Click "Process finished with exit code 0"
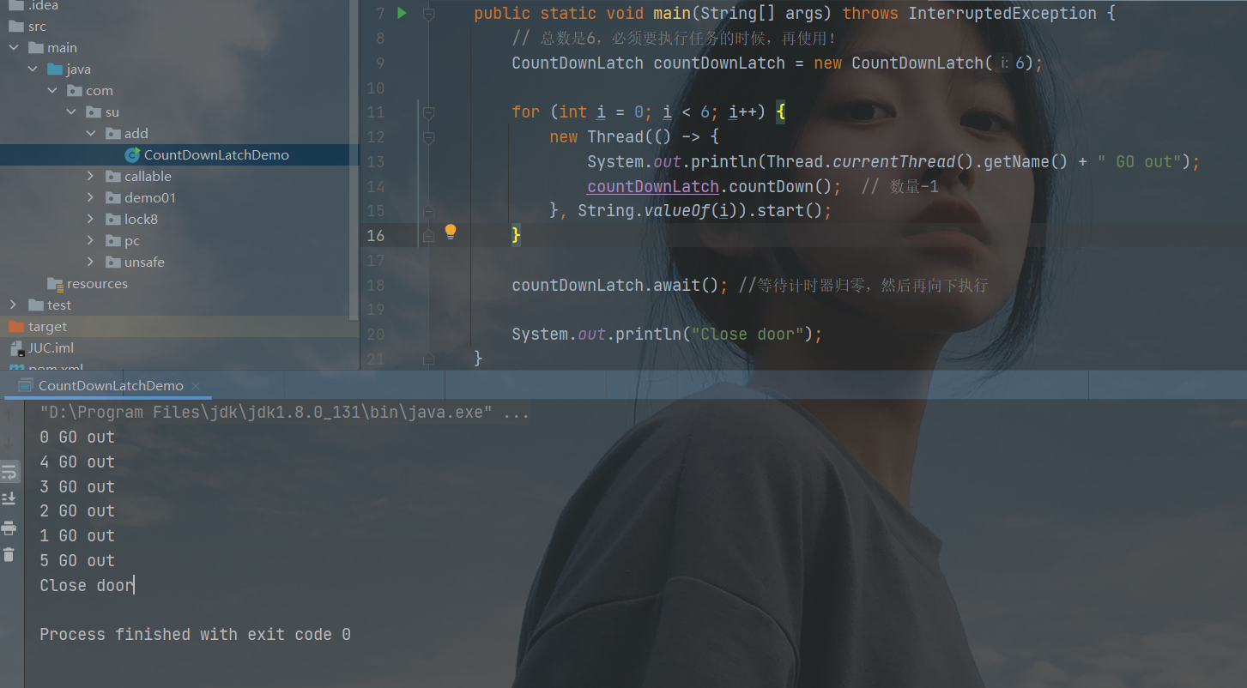This screenshot has height=688, width=1247. coord(195,635)
